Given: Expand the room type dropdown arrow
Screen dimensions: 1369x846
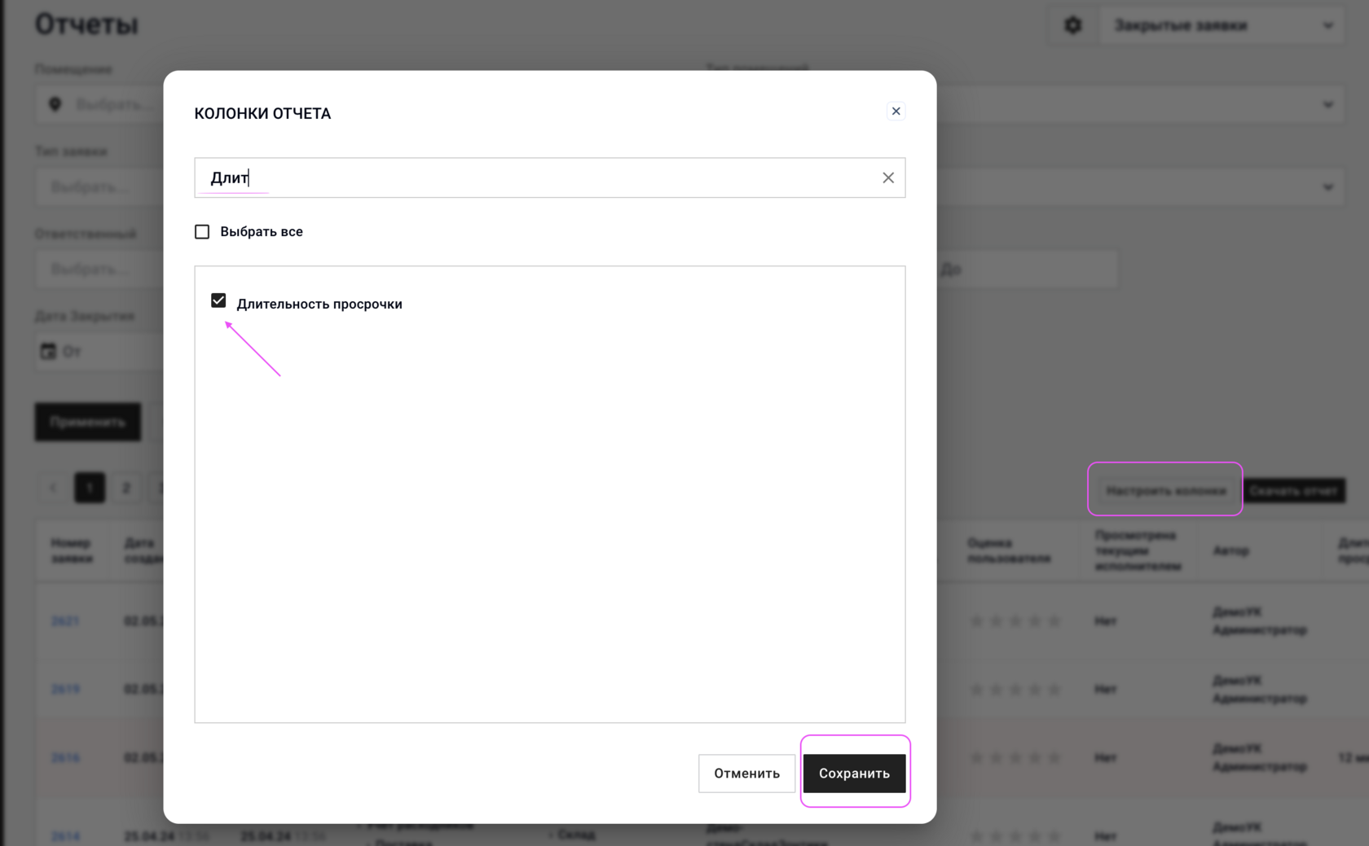Looking at the screenshot, I should (x=1328, y=104).
